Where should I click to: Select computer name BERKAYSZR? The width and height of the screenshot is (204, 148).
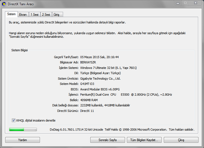click(88, 62)
